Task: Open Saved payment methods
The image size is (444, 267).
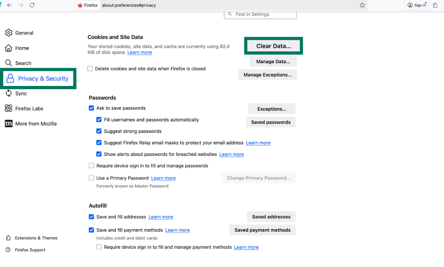Action: click(x=262, y=230)
